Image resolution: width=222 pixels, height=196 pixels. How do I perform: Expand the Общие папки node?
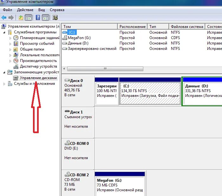coord(10,50)
